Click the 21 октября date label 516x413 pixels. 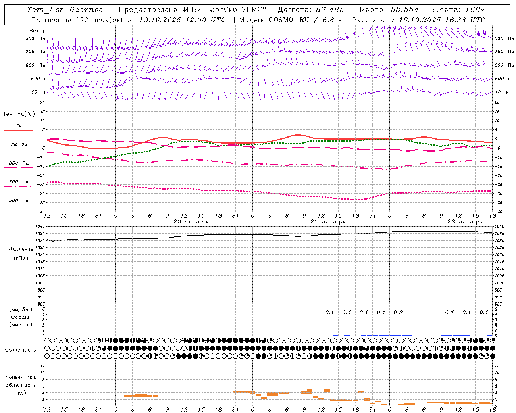(328, 222)
